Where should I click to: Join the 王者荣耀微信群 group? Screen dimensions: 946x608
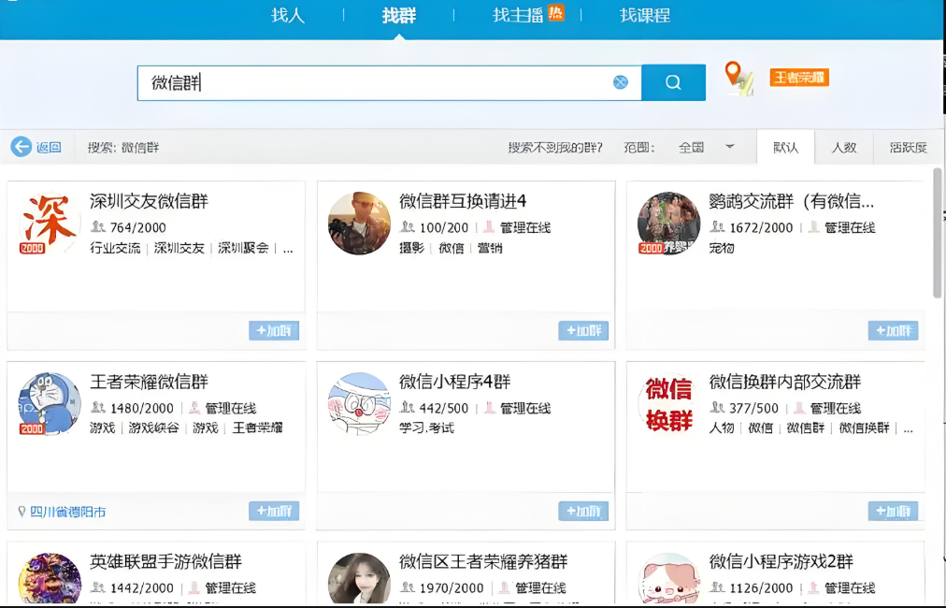(274, 512)
